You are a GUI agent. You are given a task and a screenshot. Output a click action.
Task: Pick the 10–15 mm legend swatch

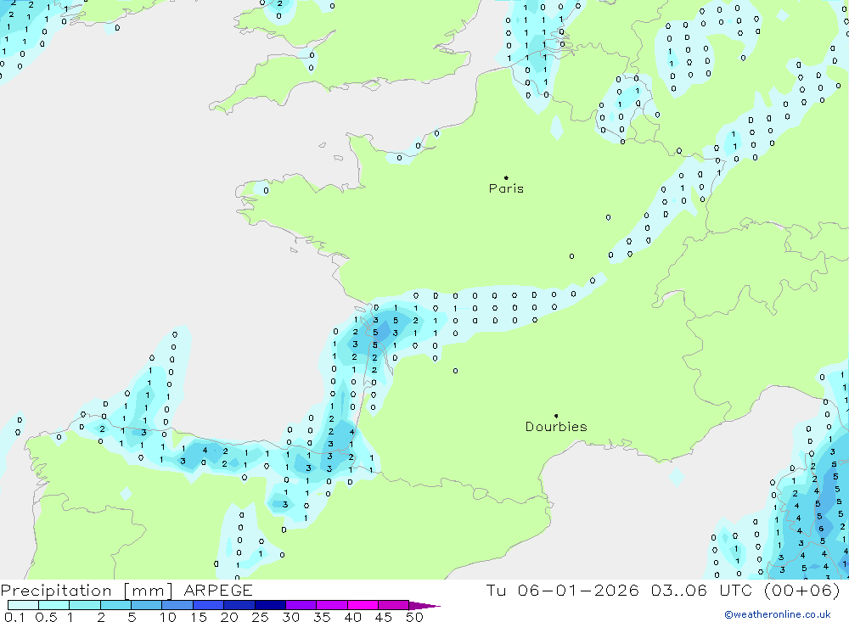point(177,605)
